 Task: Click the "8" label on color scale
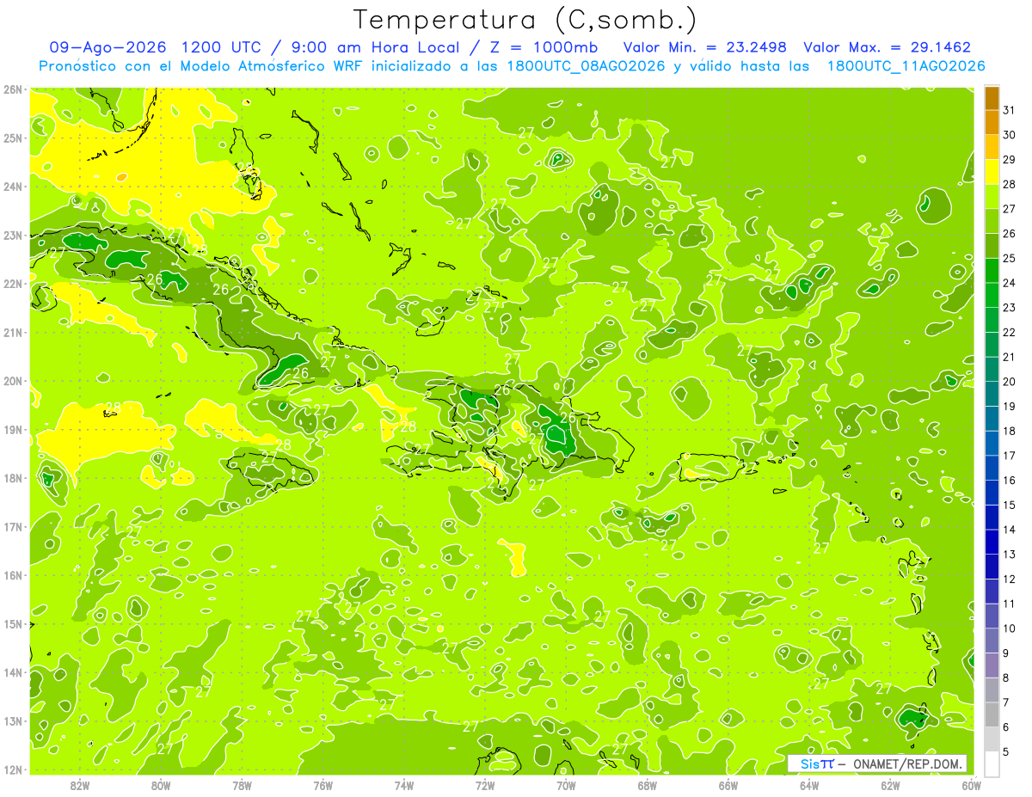[1006, 678]
